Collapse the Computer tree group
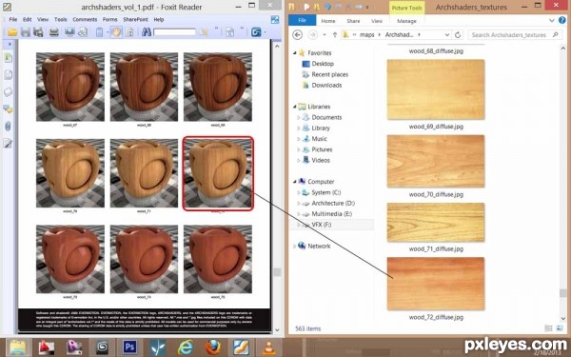The width and height of the screenshot is (571, 357). (x=295, y=182)
